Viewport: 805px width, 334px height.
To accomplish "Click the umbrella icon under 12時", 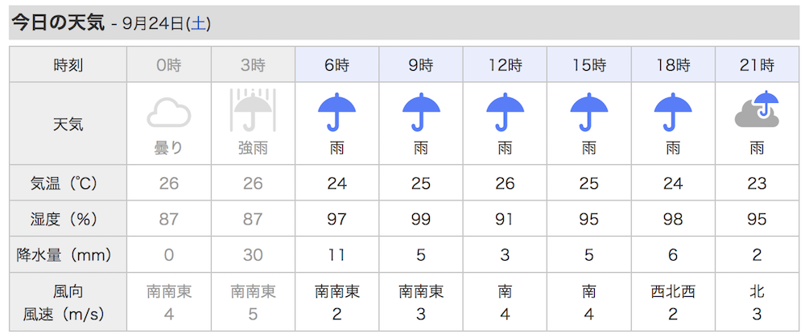I will 506,112.
